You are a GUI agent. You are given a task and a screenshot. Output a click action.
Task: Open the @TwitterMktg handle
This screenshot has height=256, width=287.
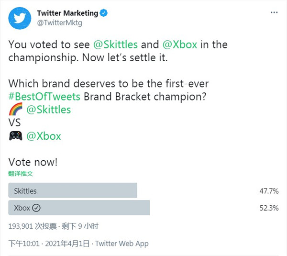coord(59,23)
